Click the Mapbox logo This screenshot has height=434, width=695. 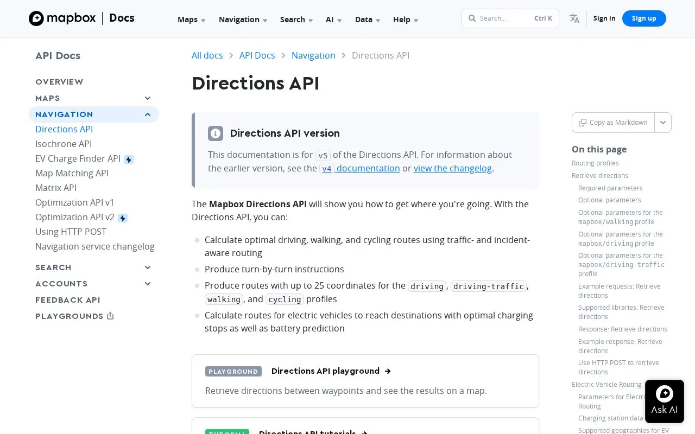[62, 18]
